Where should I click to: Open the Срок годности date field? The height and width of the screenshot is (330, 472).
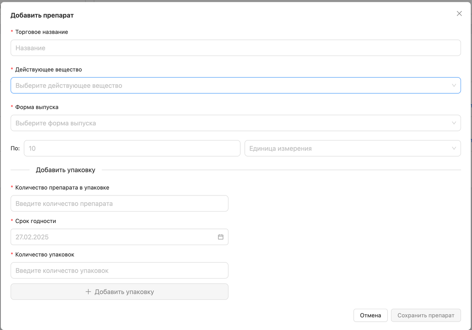click(x=114, y=237)
